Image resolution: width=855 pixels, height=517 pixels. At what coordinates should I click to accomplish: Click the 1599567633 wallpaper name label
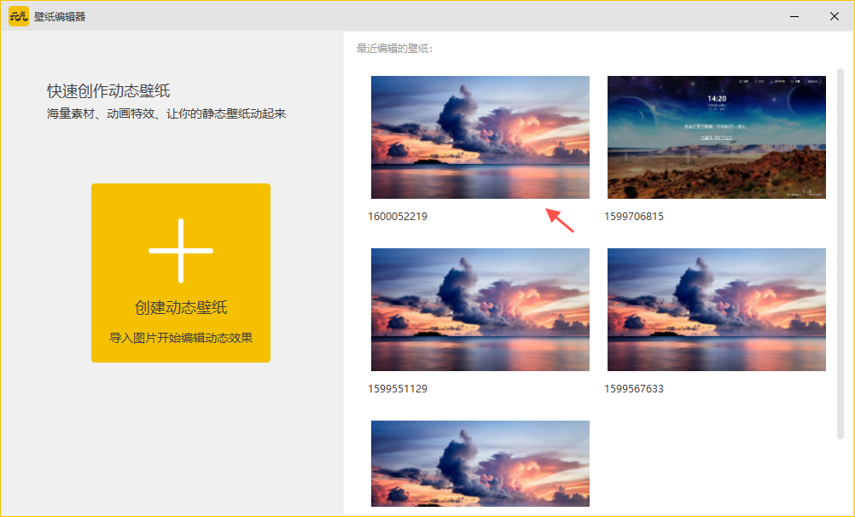pyautogui.click(x=634, y=389)
